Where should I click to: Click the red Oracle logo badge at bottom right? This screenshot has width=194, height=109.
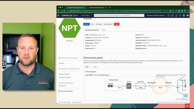pos(187,106)
